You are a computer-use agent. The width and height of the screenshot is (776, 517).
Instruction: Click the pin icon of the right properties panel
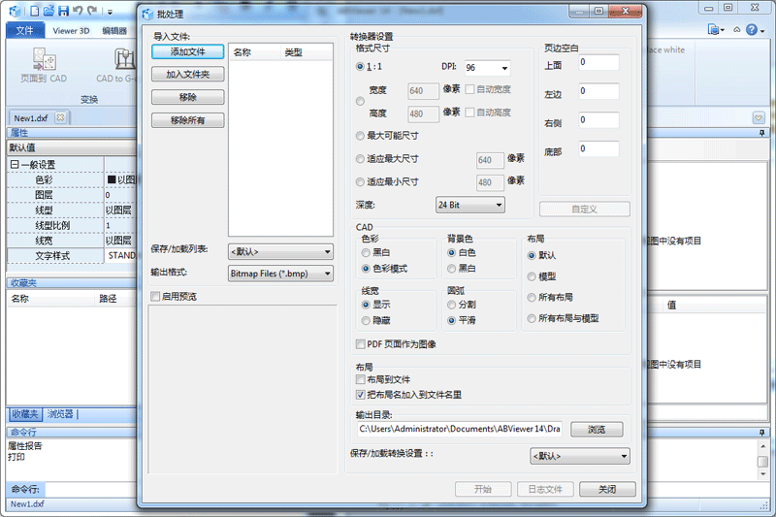coord(761,133)
